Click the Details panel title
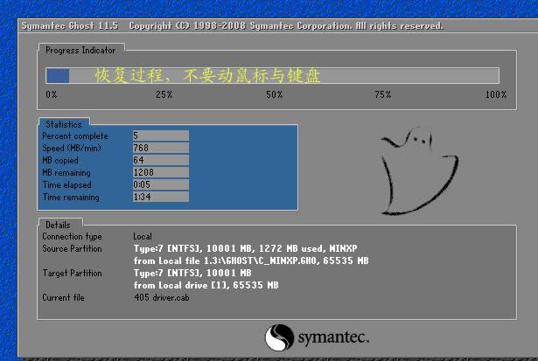538x361 pixels. tap(58, 225)
